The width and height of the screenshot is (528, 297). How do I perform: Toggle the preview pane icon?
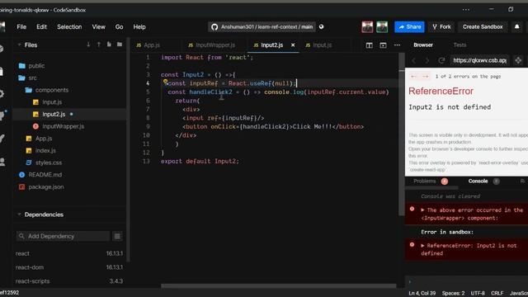pyautogui.click(x=383, y=45)
